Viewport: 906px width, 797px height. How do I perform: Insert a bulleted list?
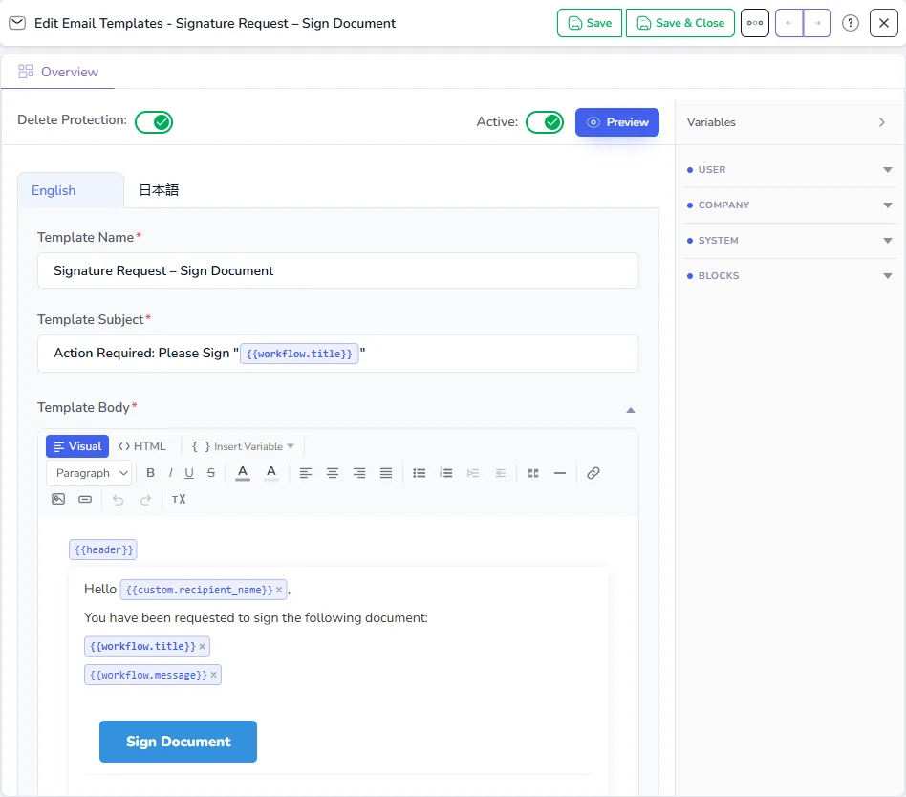tap(419, 473)
